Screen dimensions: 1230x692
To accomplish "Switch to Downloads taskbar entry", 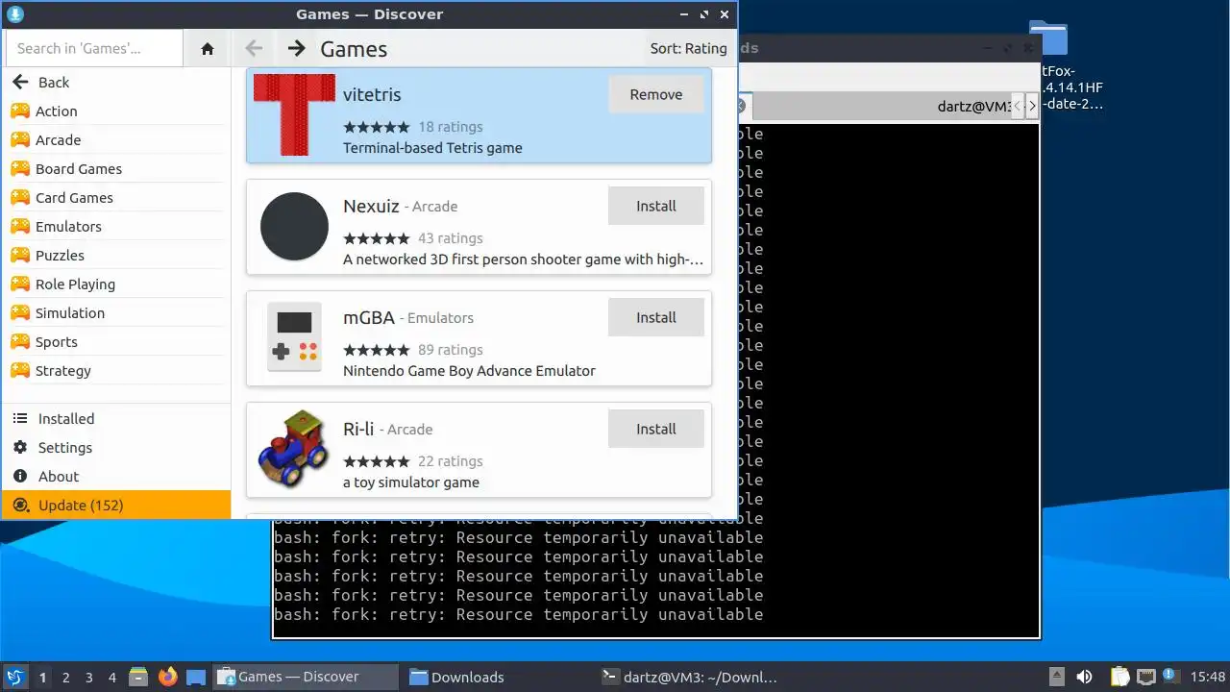I will (496, 677).
